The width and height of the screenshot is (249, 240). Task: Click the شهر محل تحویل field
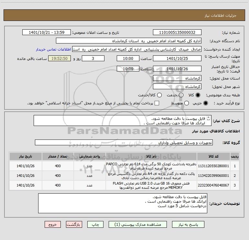click(x=177, y=87)
